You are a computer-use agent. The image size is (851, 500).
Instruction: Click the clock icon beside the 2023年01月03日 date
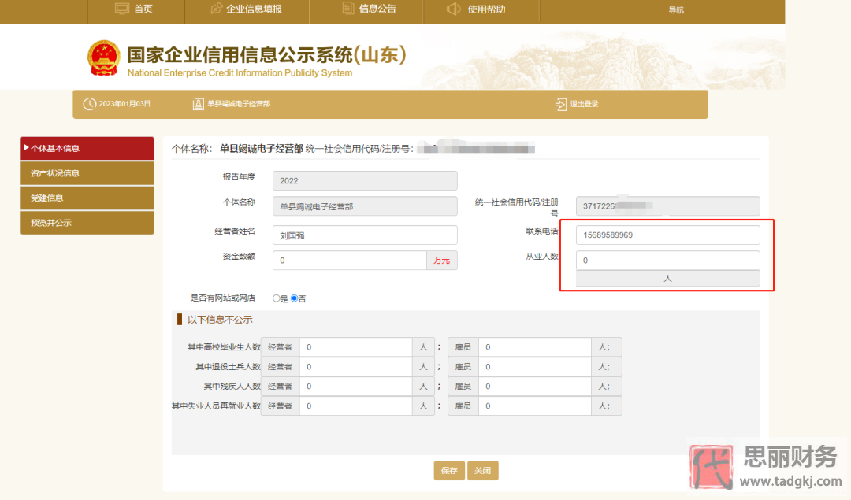click(89, 103)
